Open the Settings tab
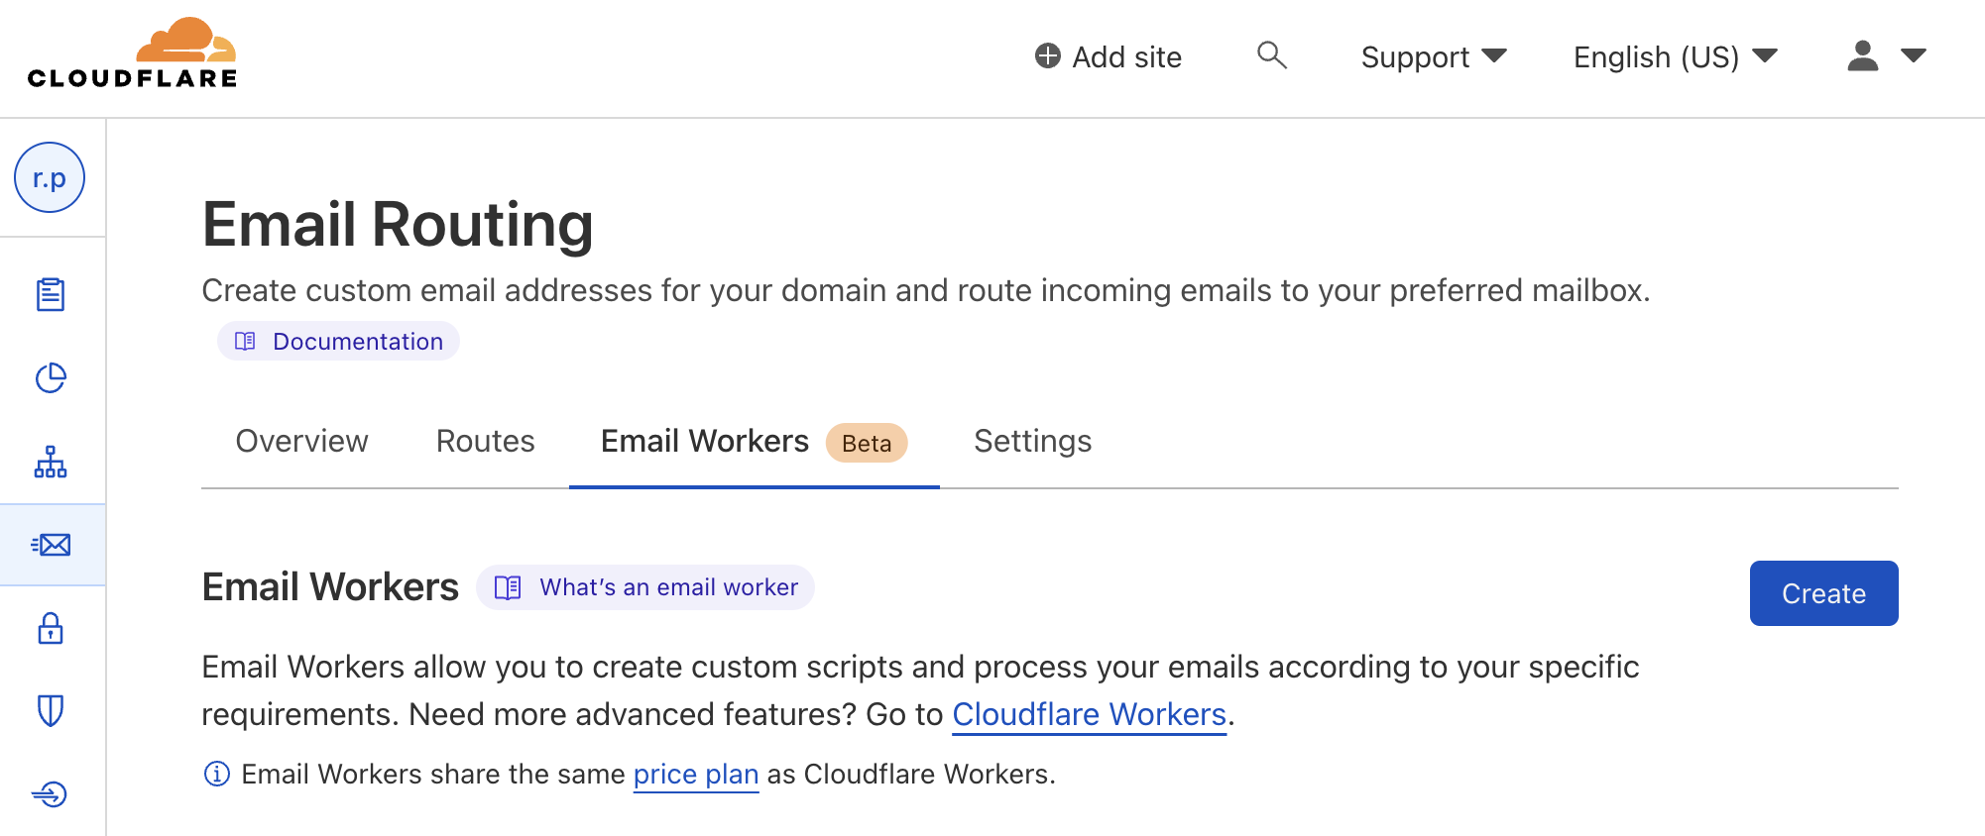Screen dimensions: 1985x836 tap(1032, 441)
